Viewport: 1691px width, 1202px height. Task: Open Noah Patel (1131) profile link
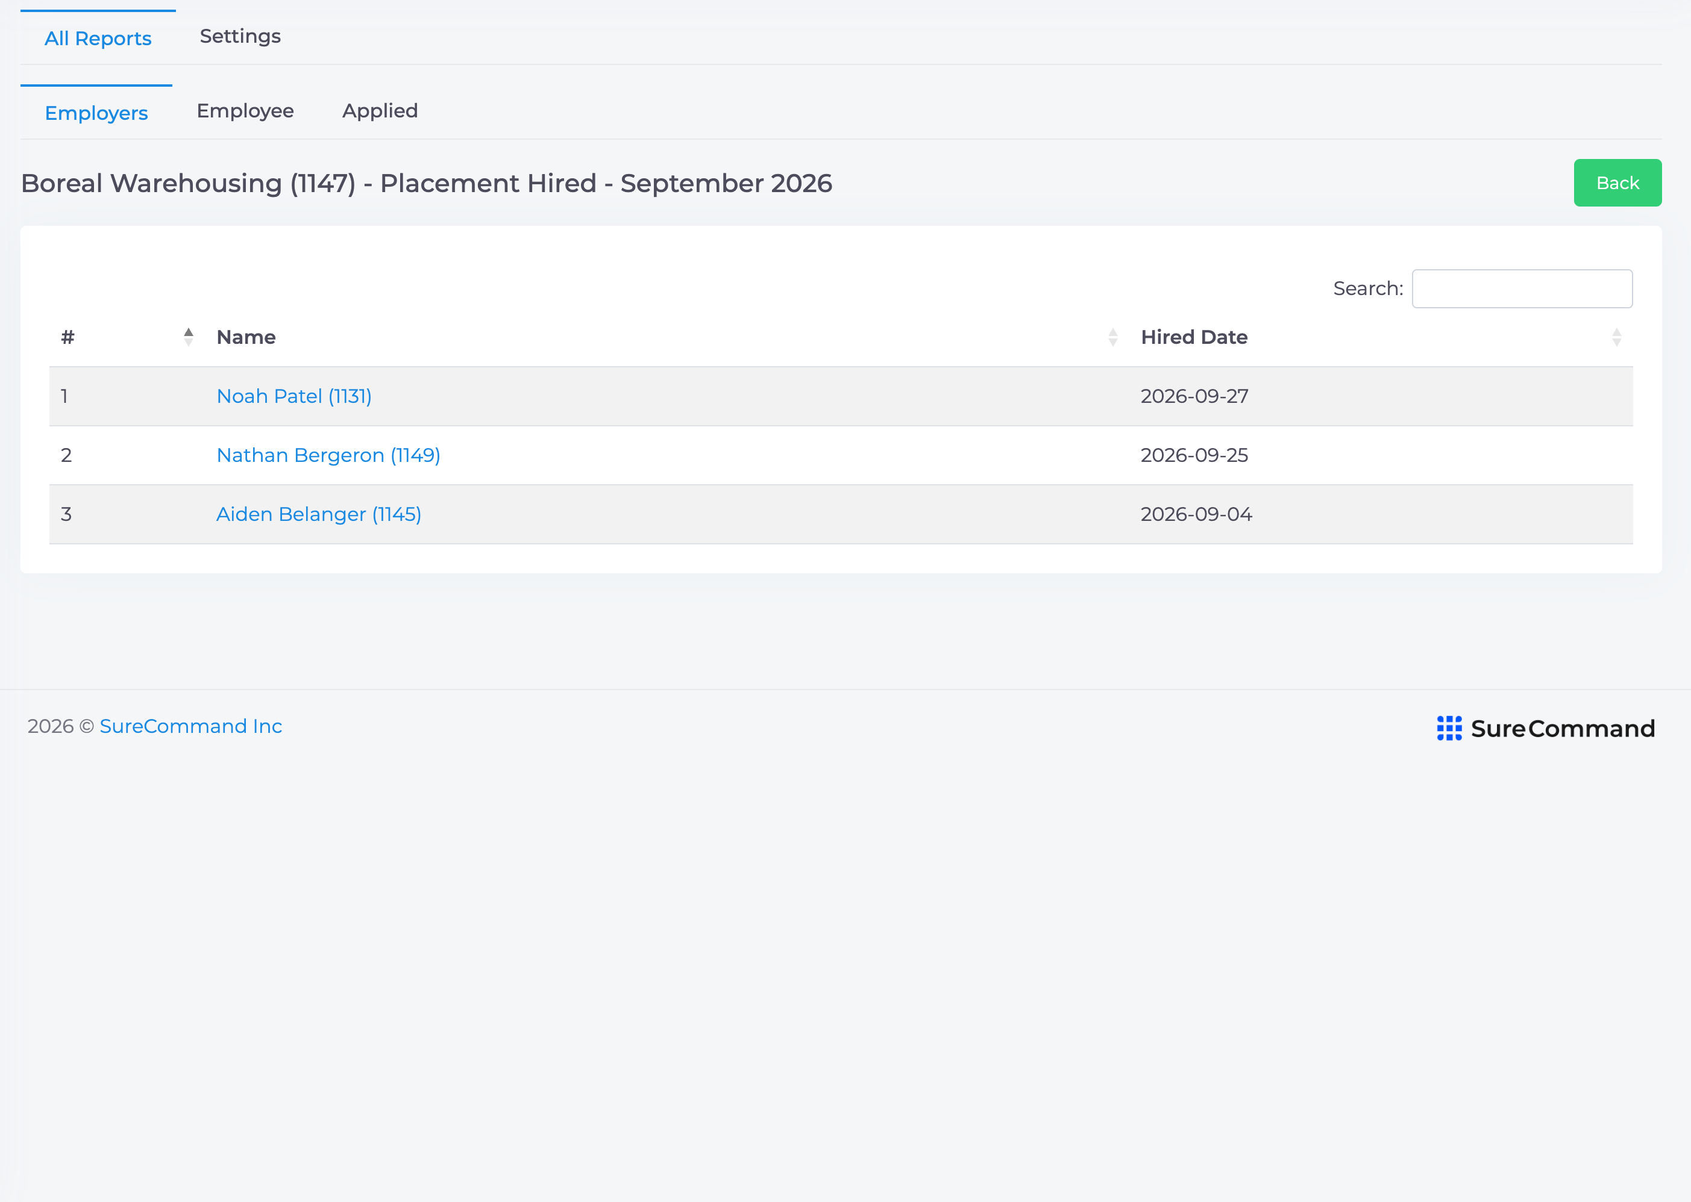pos(294,396)
